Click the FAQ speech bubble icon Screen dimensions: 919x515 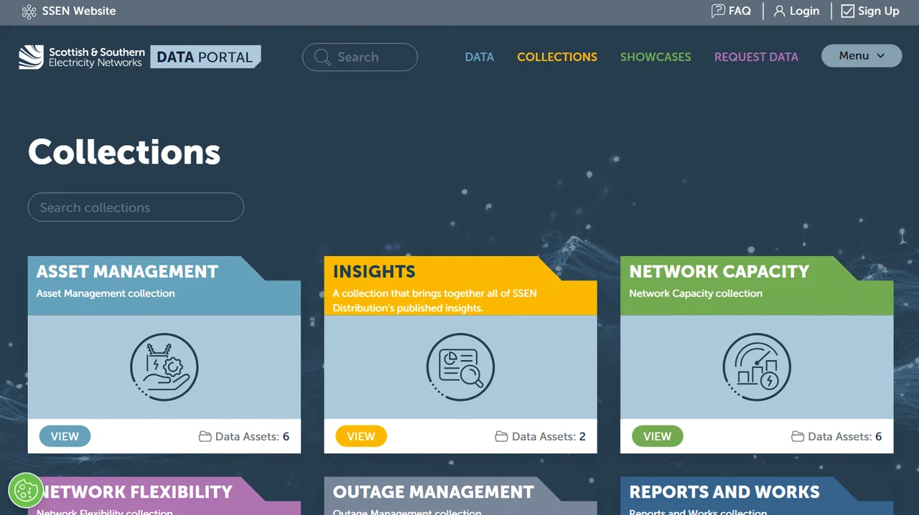tap(718, 11)
